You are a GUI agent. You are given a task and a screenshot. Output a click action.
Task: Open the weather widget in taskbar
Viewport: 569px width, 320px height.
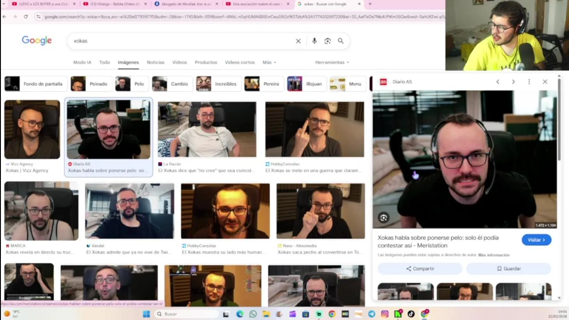(11, 314)
